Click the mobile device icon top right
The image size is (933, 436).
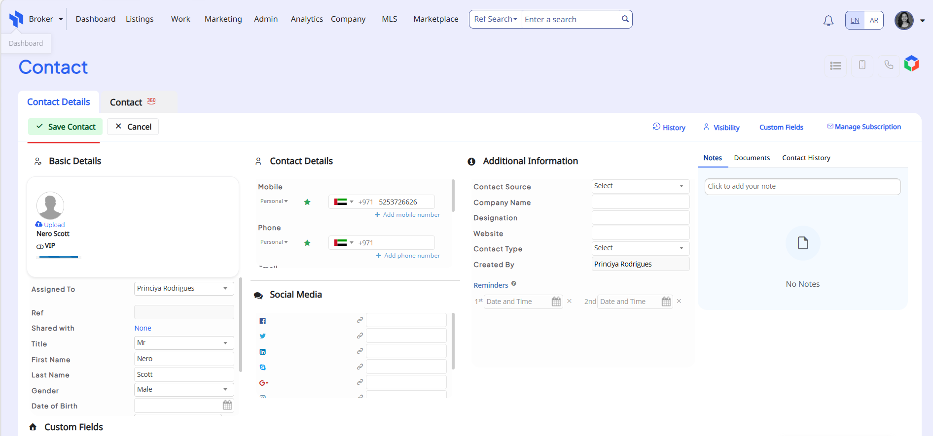(x=862, y=65)
